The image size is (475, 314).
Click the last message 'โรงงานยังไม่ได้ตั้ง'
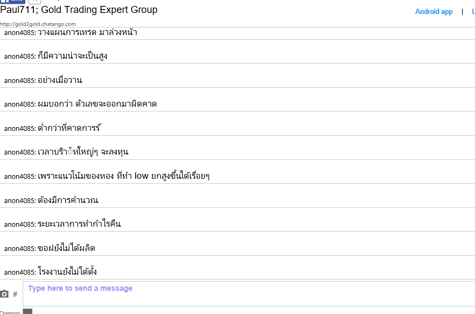pyautogui.click(x=67, y=272)
